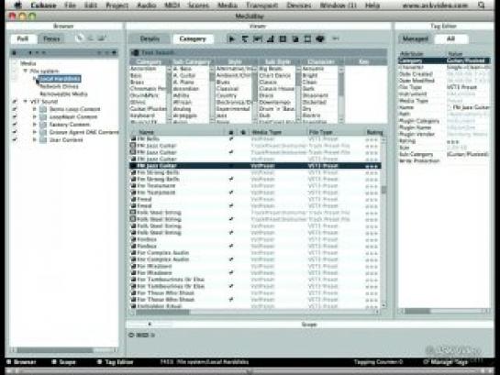Click the Text Search icon above category columns
The height and width of the screenshot is (375, 500).
click(135, 52)
